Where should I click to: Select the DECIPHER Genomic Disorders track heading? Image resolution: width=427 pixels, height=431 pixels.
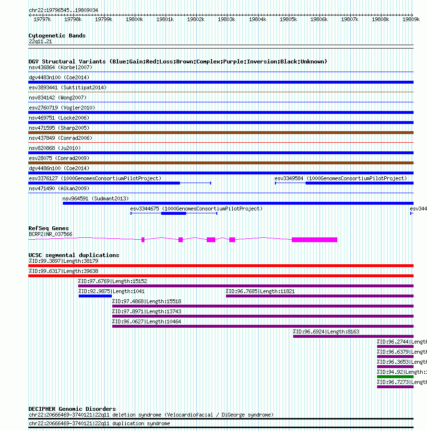click(x=72, y=409)
